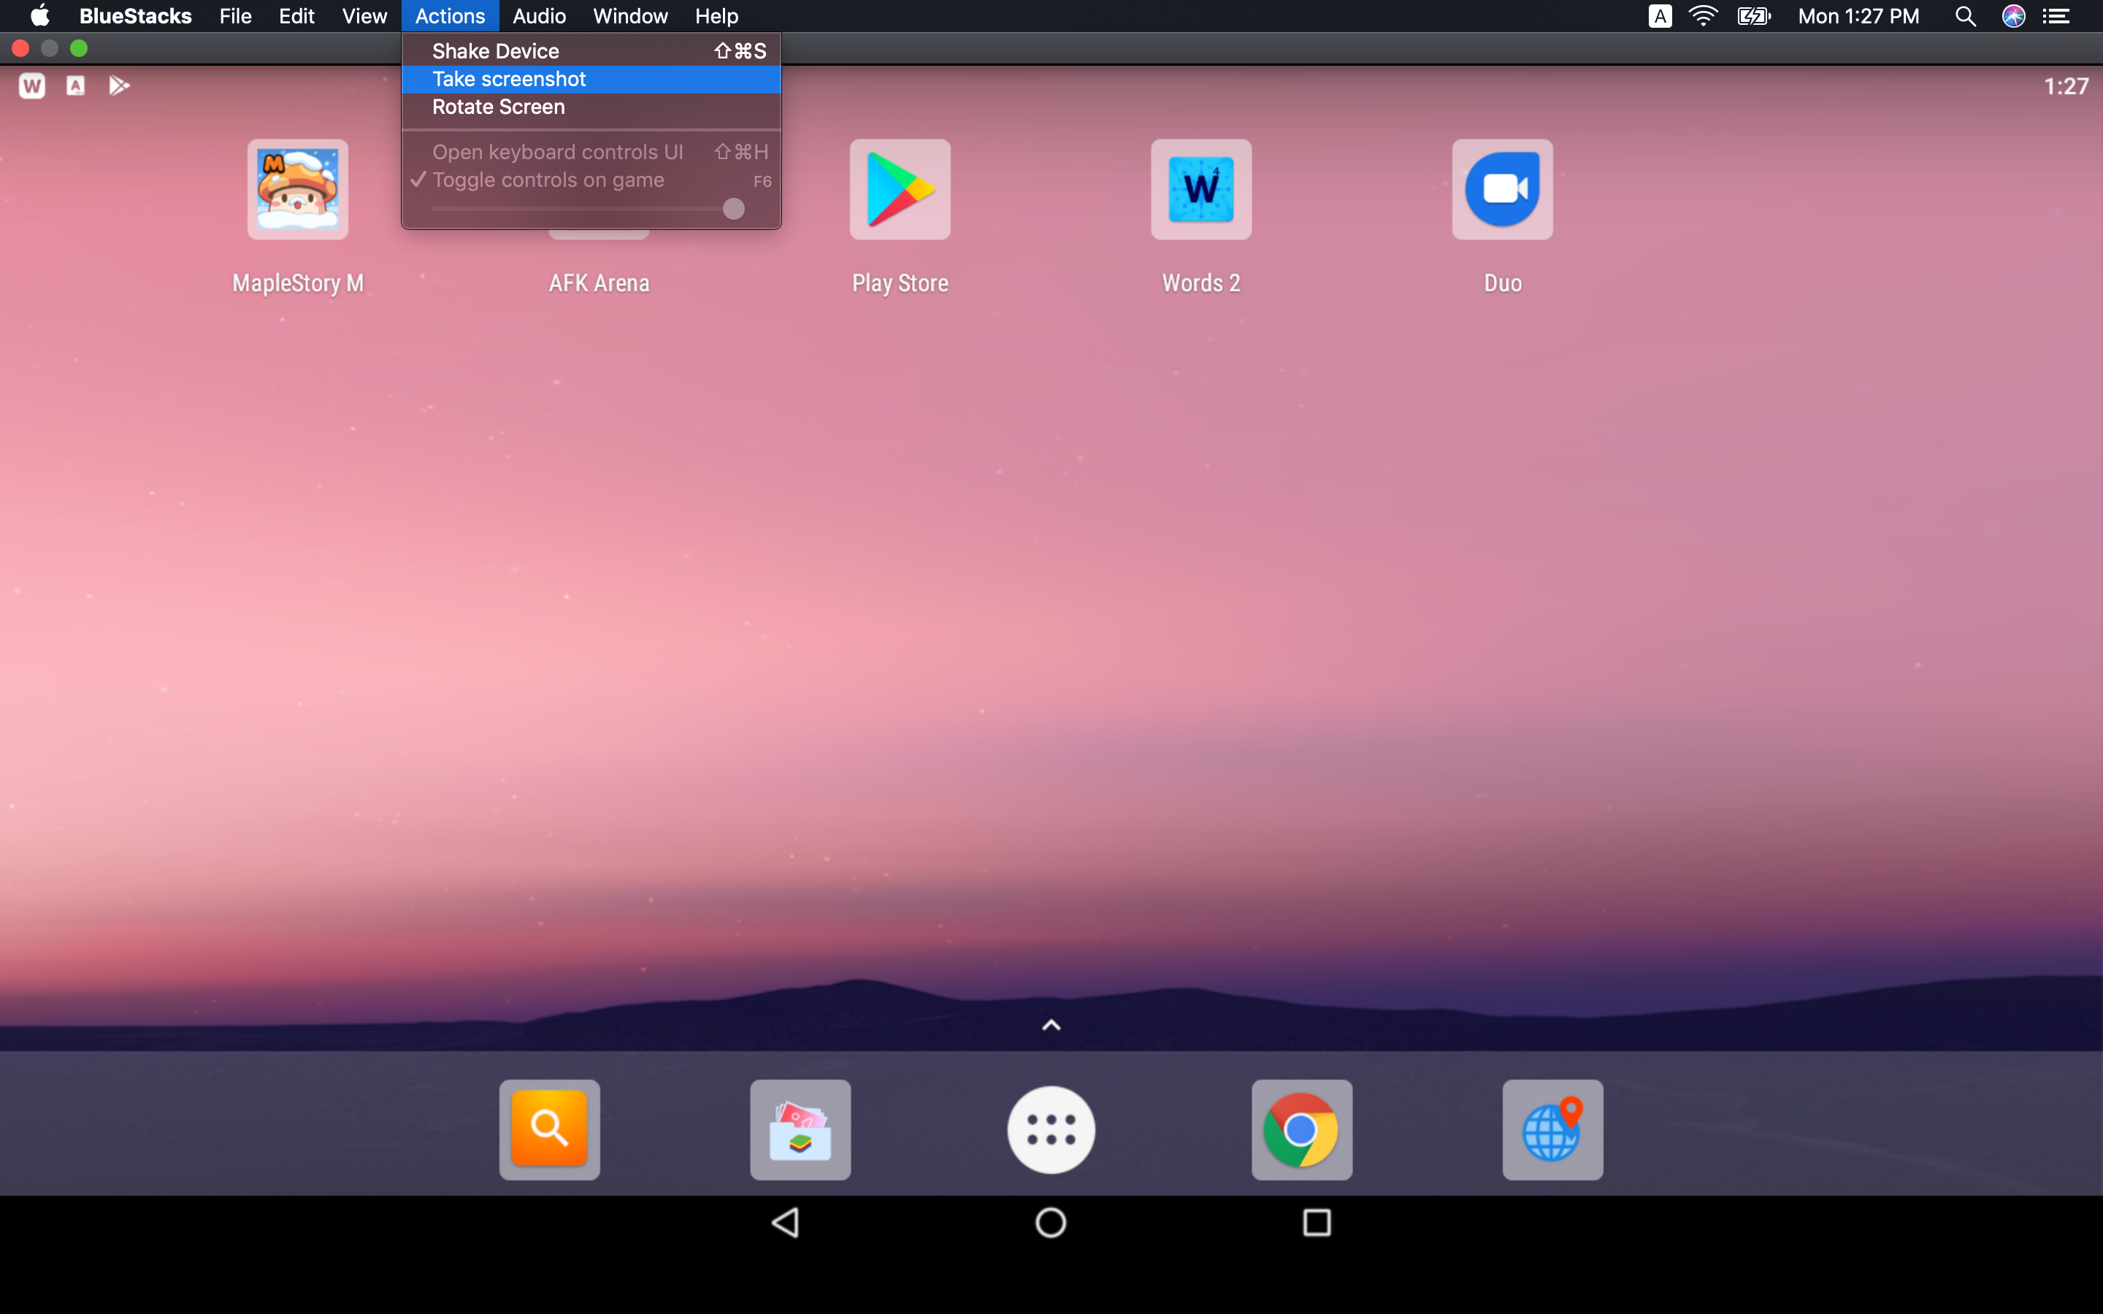
Task: Launch Words 2 app
Action: (x=1200, y=189)
